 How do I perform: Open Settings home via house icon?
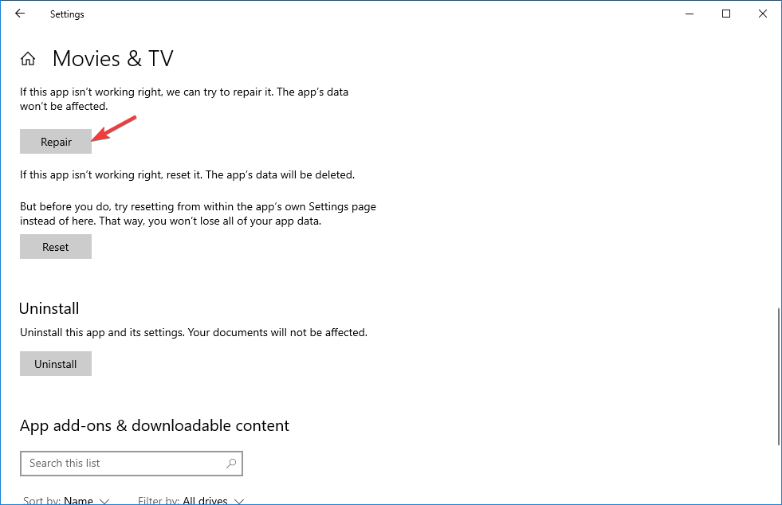(x=28, y=59)
